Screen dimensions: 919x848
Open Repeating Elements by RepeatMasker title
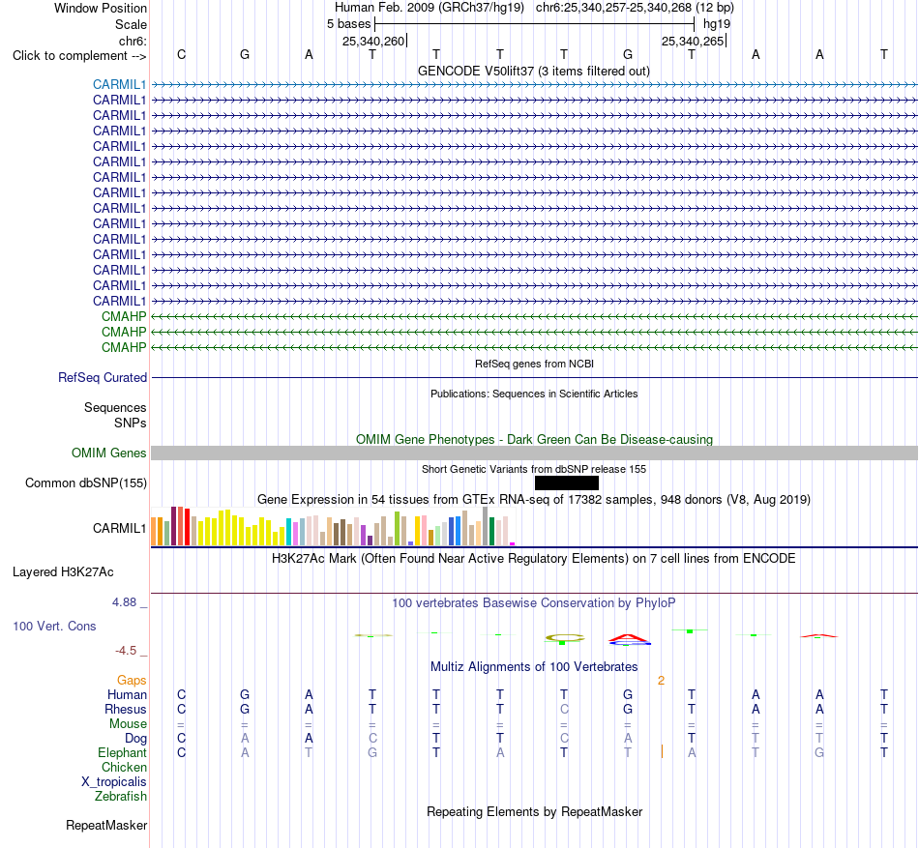click(x=534, y=811)
